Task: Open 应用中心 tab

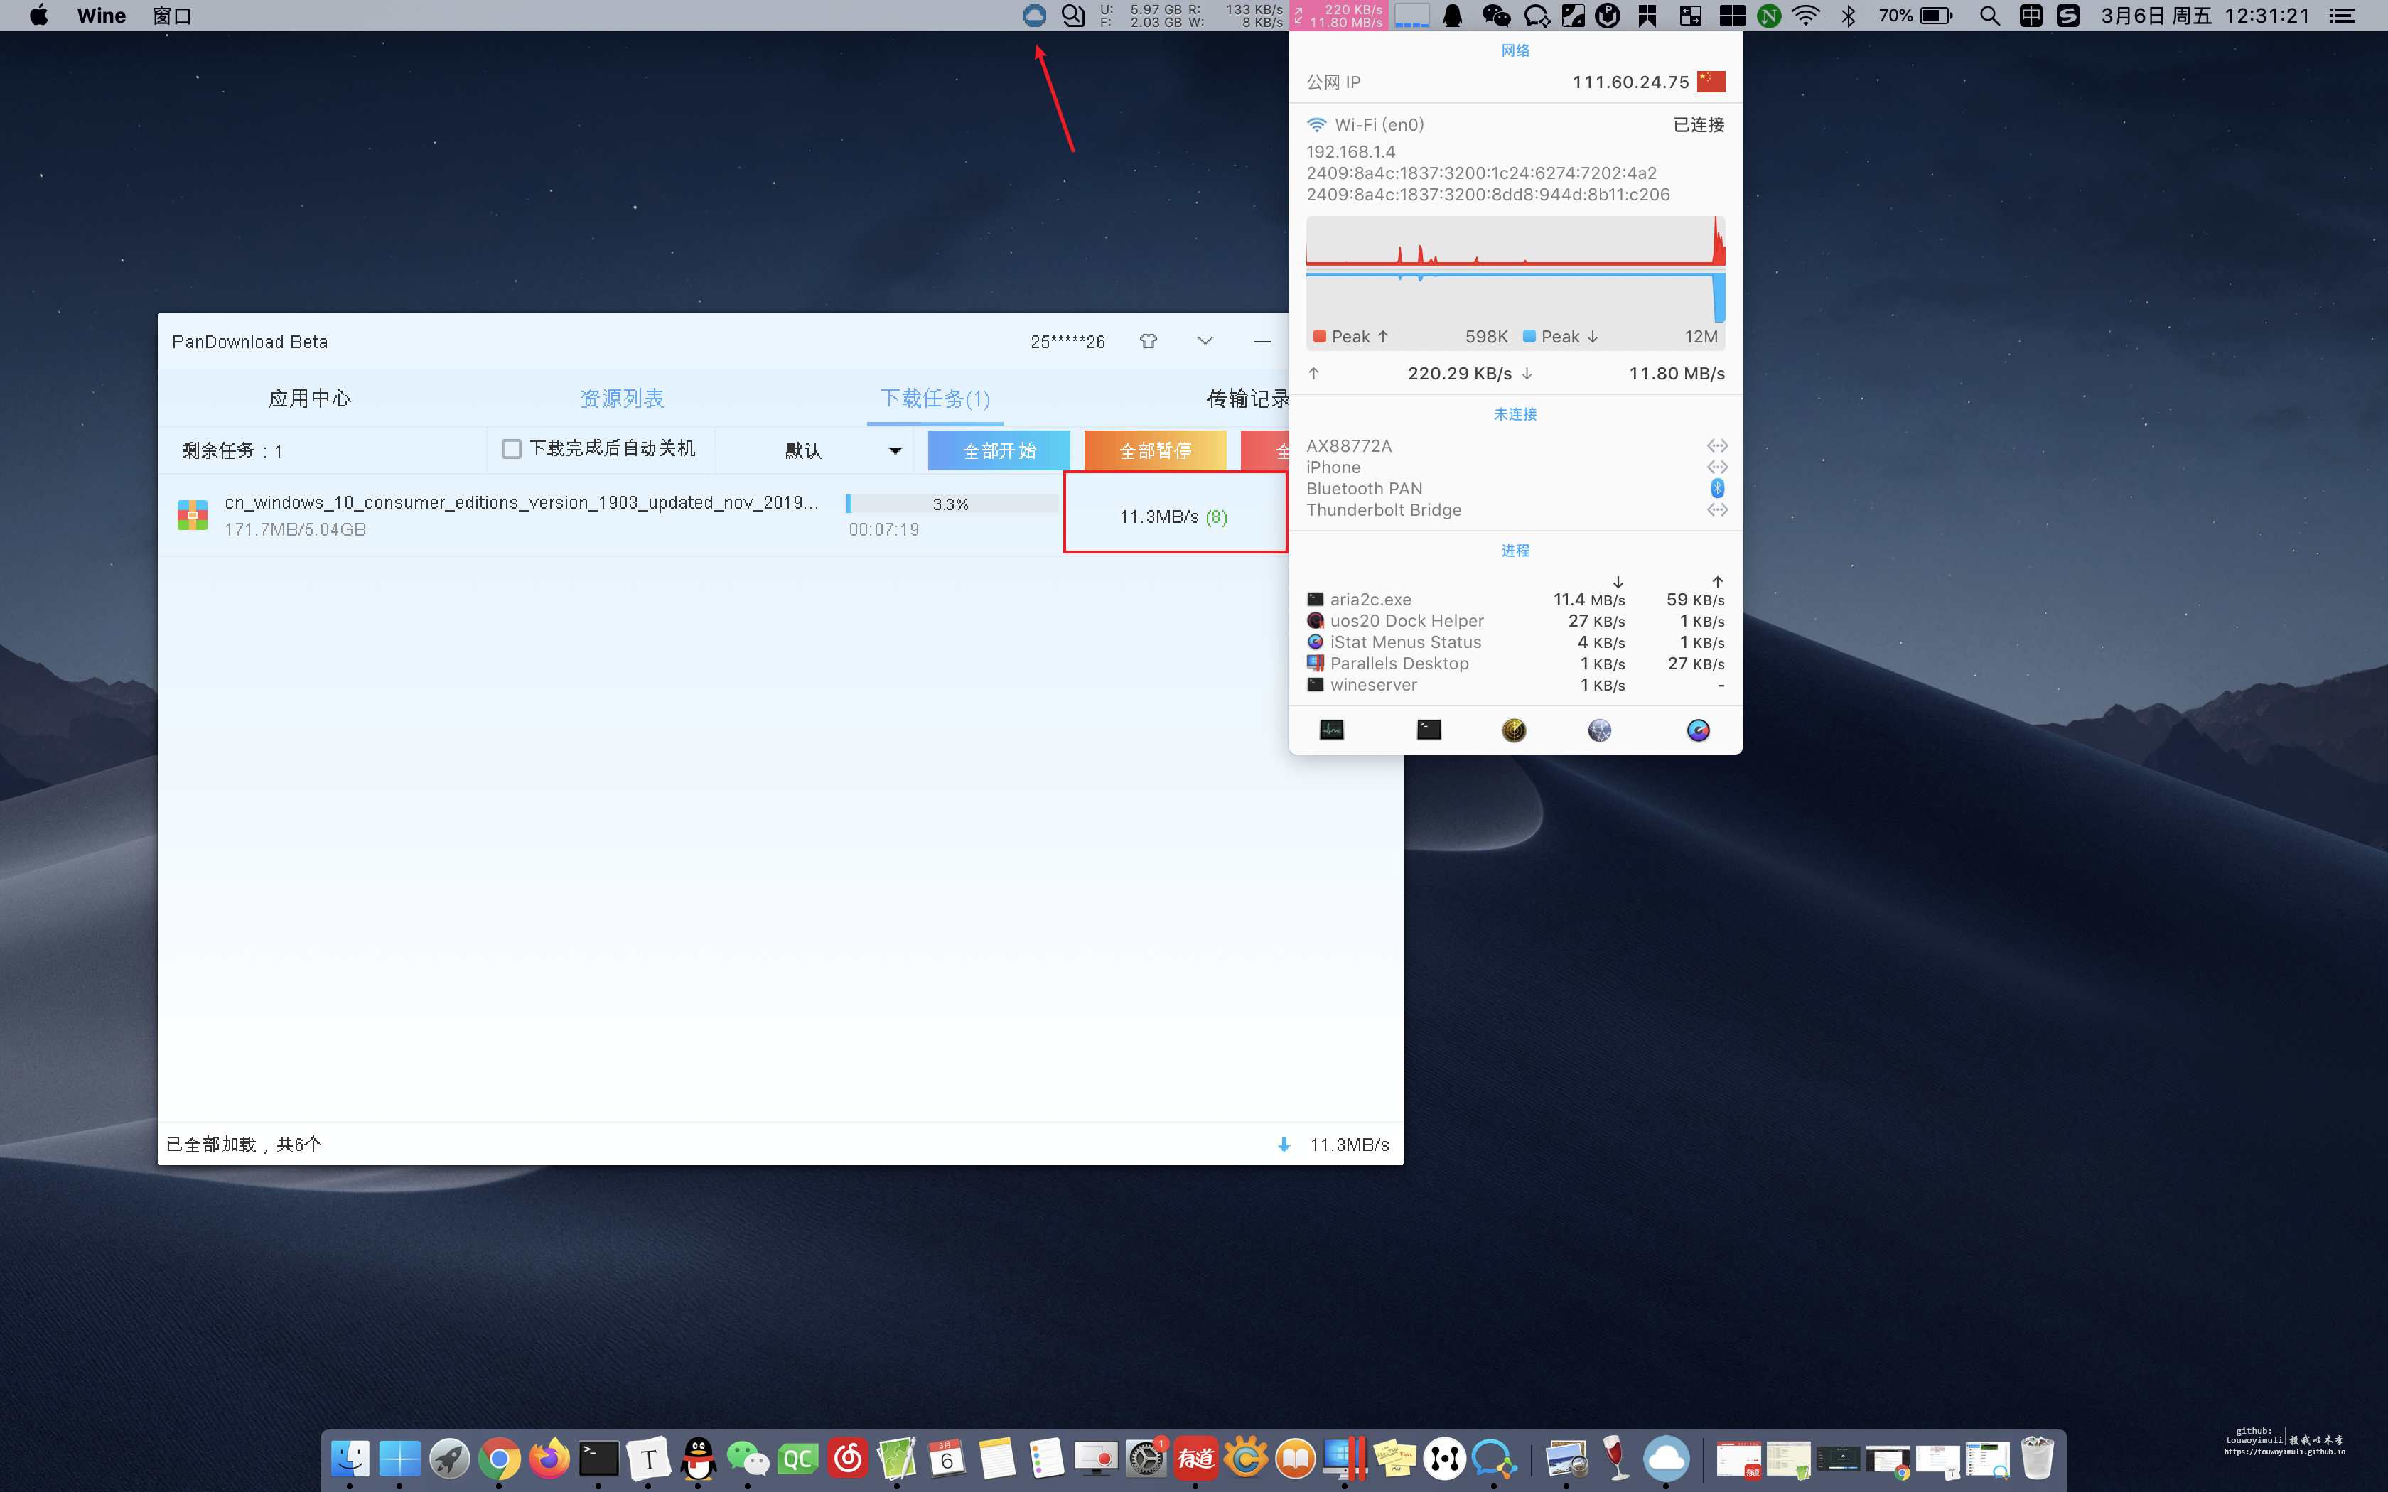Action: 309,398
